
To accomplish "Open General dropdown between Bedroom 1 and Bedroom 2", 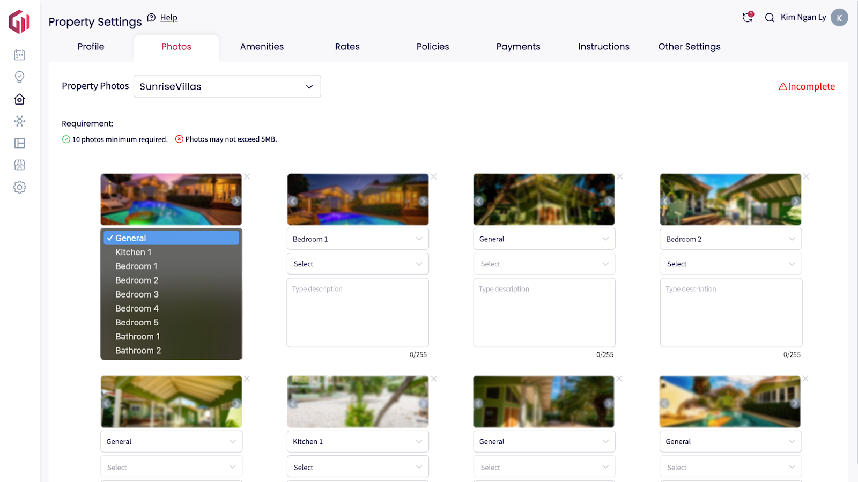I will (x=544, y=239).
